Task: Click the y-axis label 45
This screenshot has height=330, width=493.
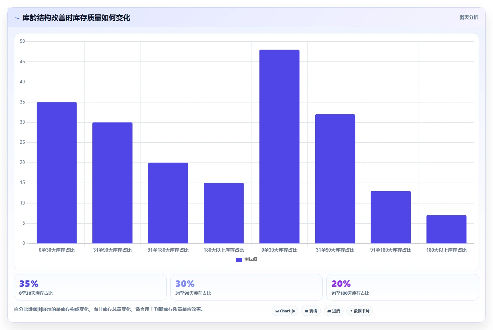Action: point(22,62)
